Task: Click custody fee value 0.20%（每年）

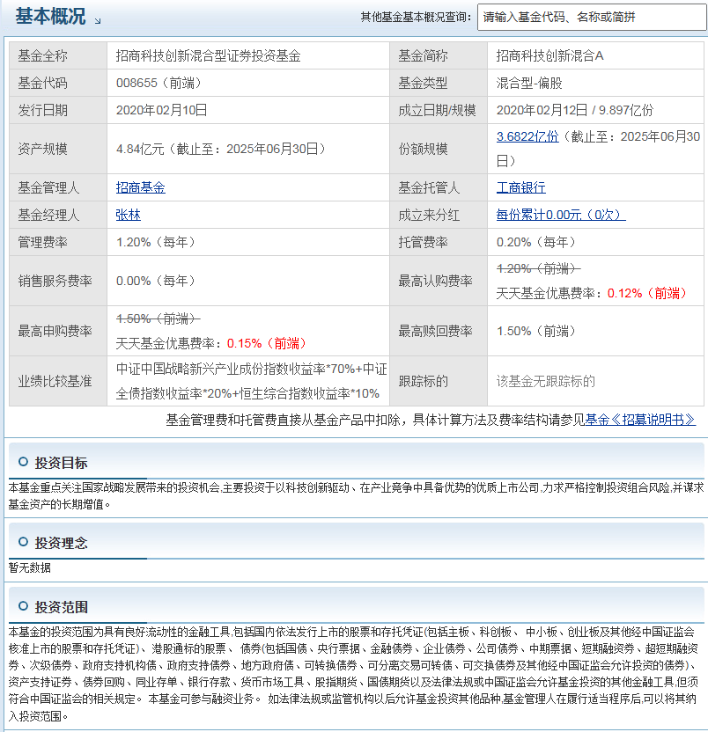Action: click(538, 242)
